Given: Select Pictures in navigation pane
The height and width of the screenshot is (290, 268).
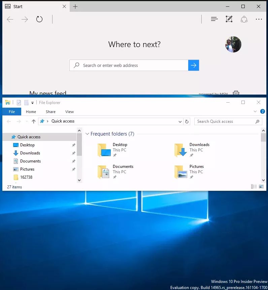Looking at the screenshot, I should point(40,169).
